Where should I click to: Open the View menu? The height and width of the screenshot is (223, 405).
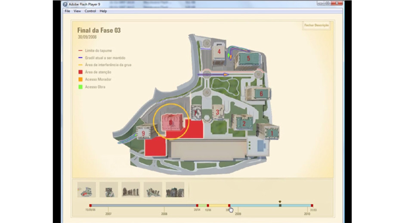tap(77, 11)
